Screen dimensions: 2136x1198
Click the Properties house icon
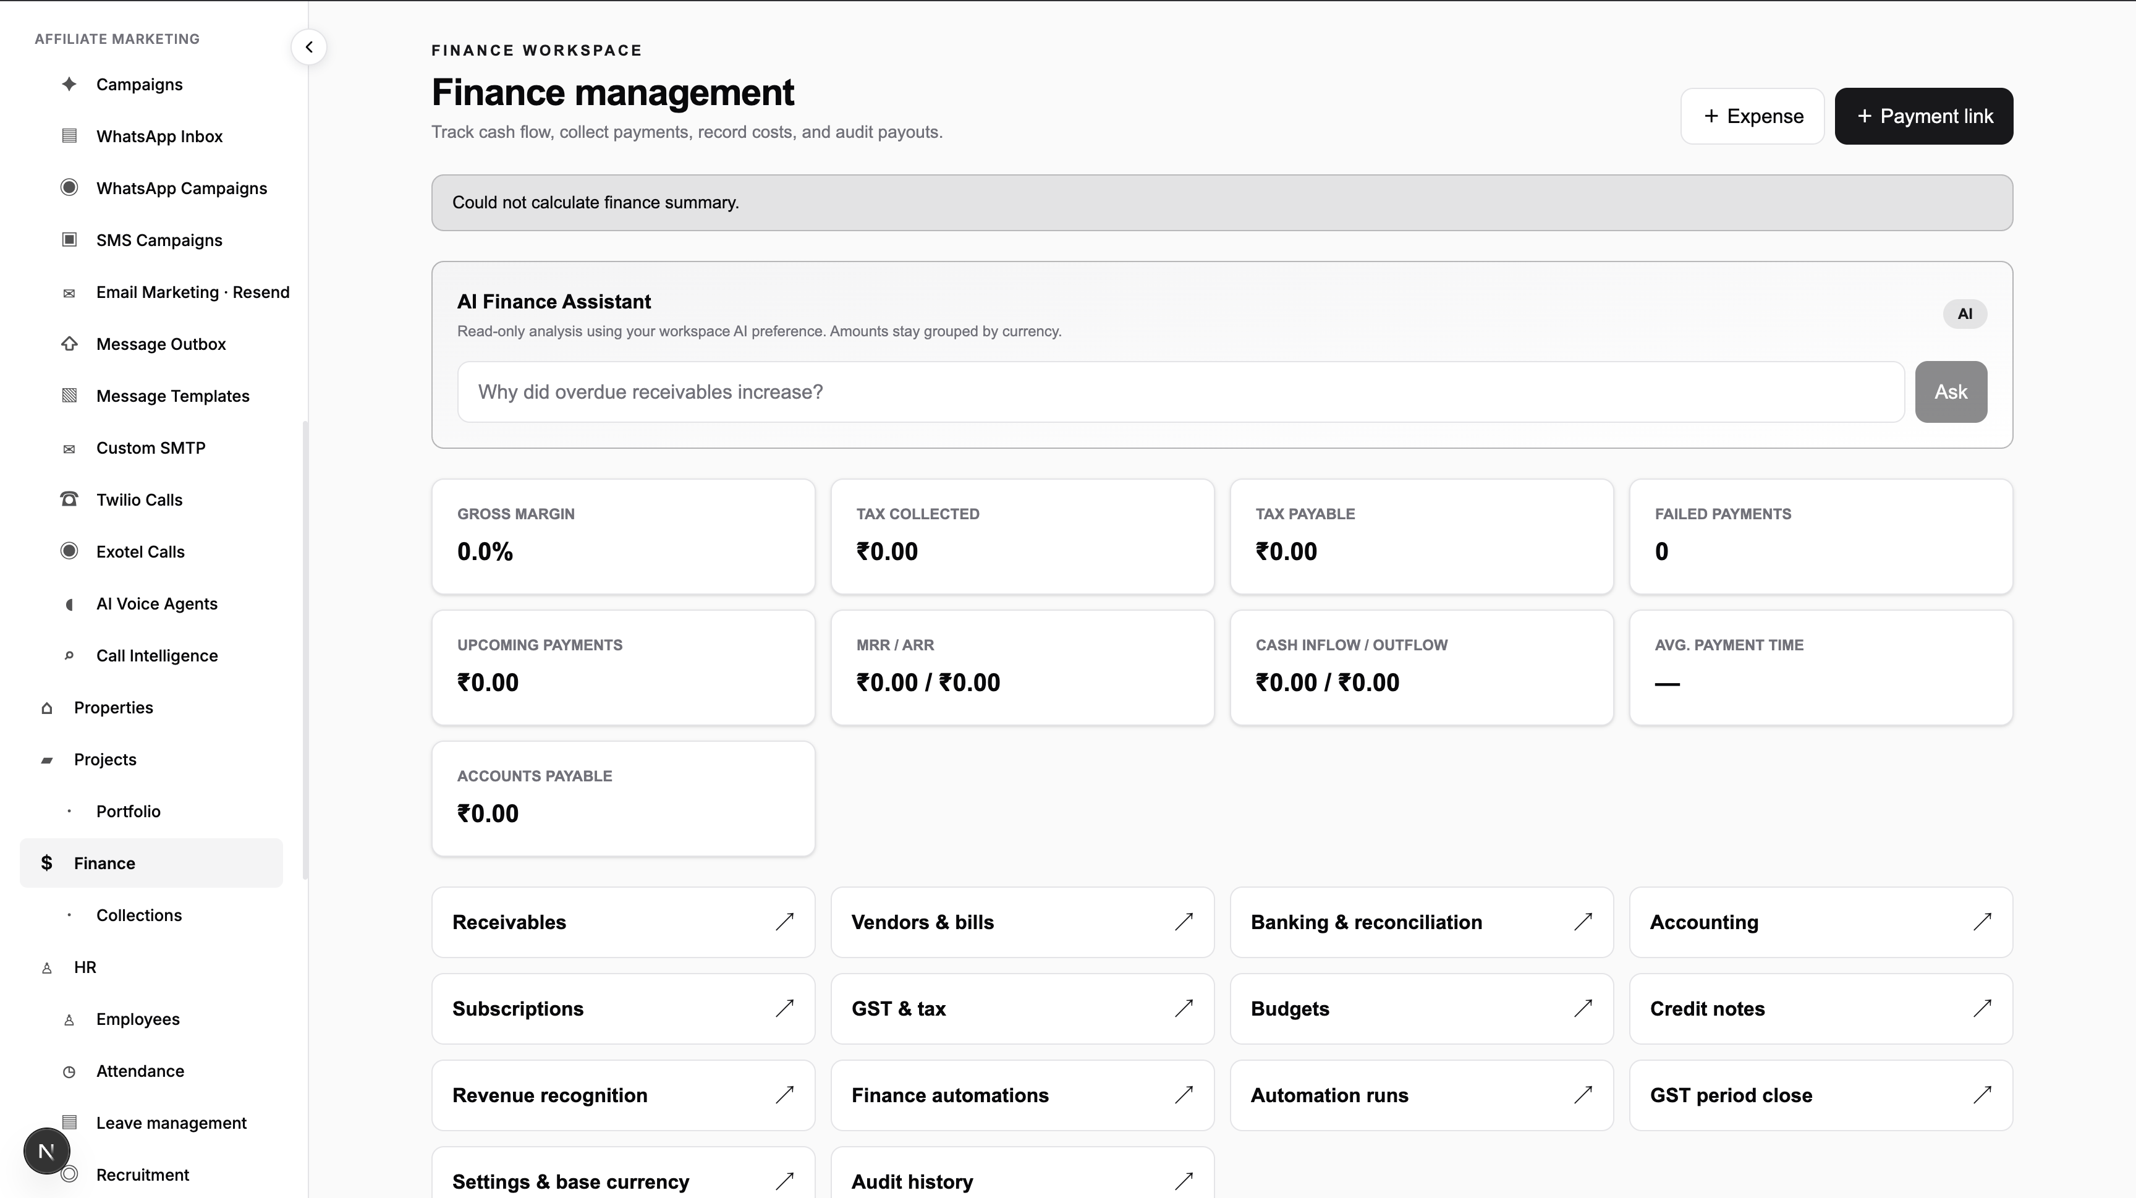coord(47,708)
